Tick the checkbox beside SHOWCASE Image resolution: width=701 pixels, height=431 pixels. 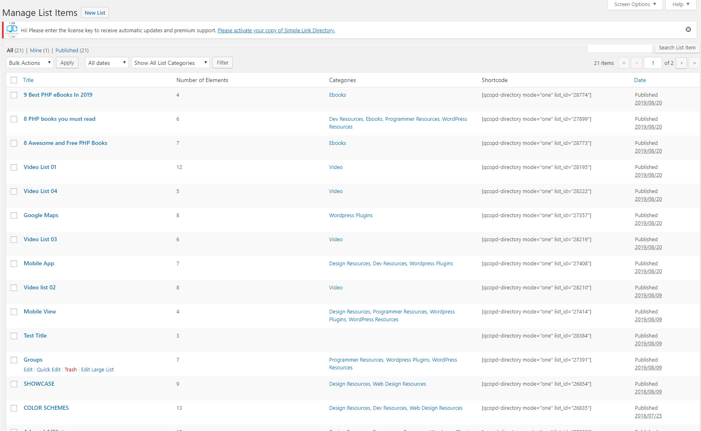point(14,384)
